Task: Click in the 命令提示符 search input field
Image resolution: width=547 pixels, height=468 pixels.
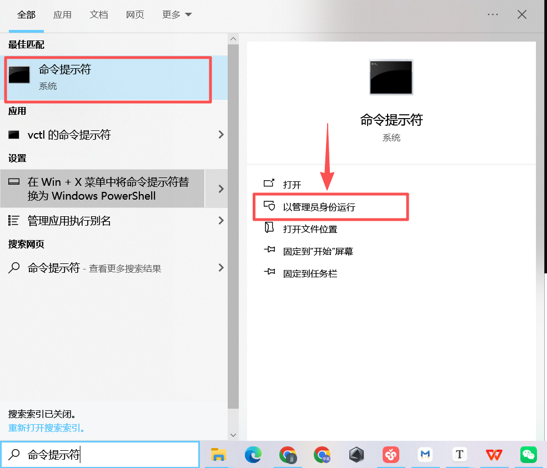Action: 100,455
